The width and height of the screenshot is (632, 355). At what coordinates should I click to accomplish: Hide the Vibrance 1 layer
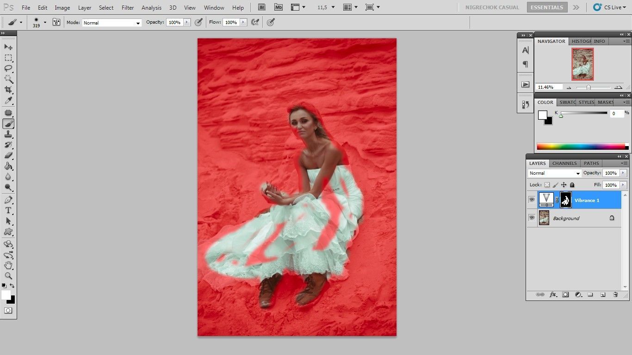tap(532, 200)
